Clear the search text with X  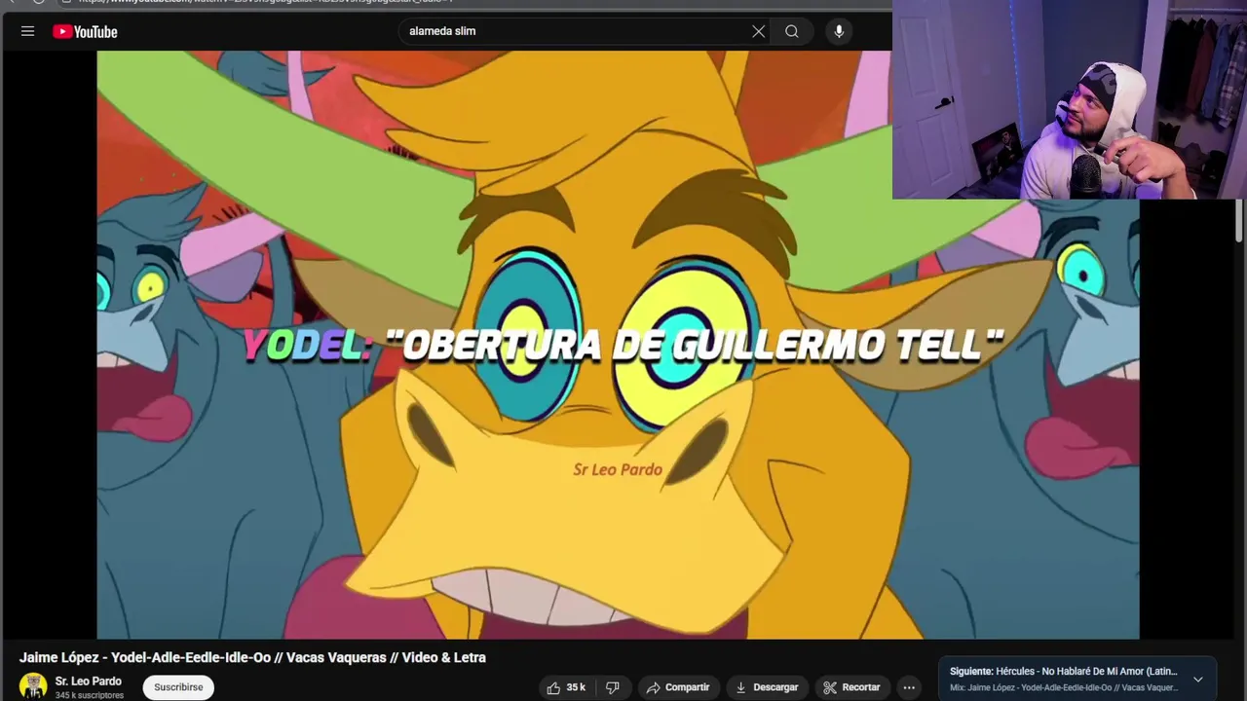(x=758, y=31)
